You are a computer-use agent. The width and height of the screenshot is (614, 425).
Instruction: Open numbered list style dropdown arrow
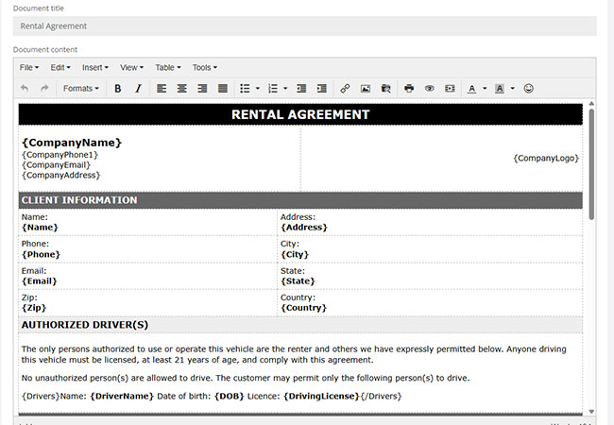[285, 89]
